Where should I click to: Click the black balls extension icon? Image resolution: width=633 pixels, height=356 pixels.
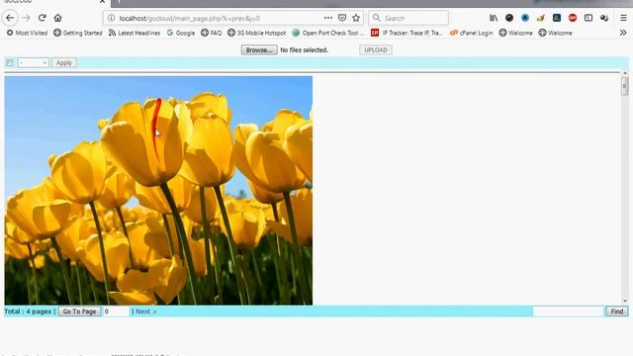tap(604, 18)
